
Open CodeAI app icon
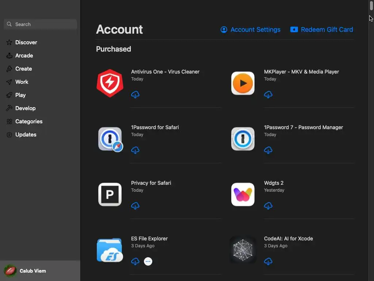pos(243,250)
